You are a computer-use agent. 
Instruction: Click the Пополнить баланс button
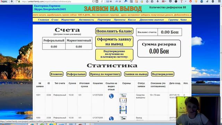(x=114, y=31)
